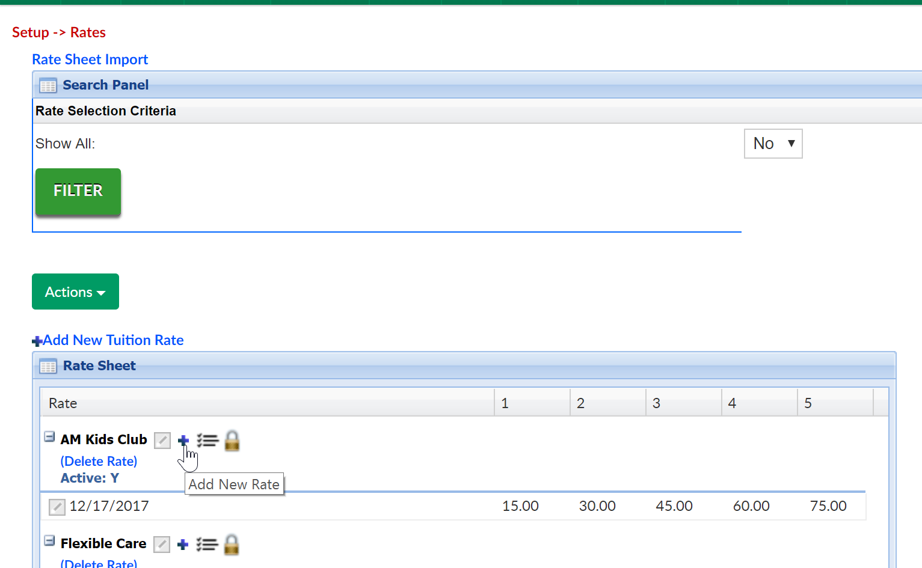Screen dimensions: 922x568
Task: Click the Rate Sheet table icon
Action: point(48,365)
